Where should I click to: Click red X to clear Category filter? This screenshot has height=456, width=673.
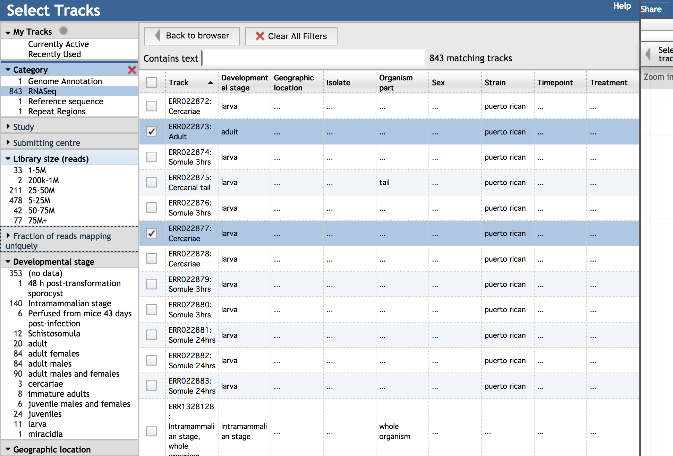(x=132, y=70)
